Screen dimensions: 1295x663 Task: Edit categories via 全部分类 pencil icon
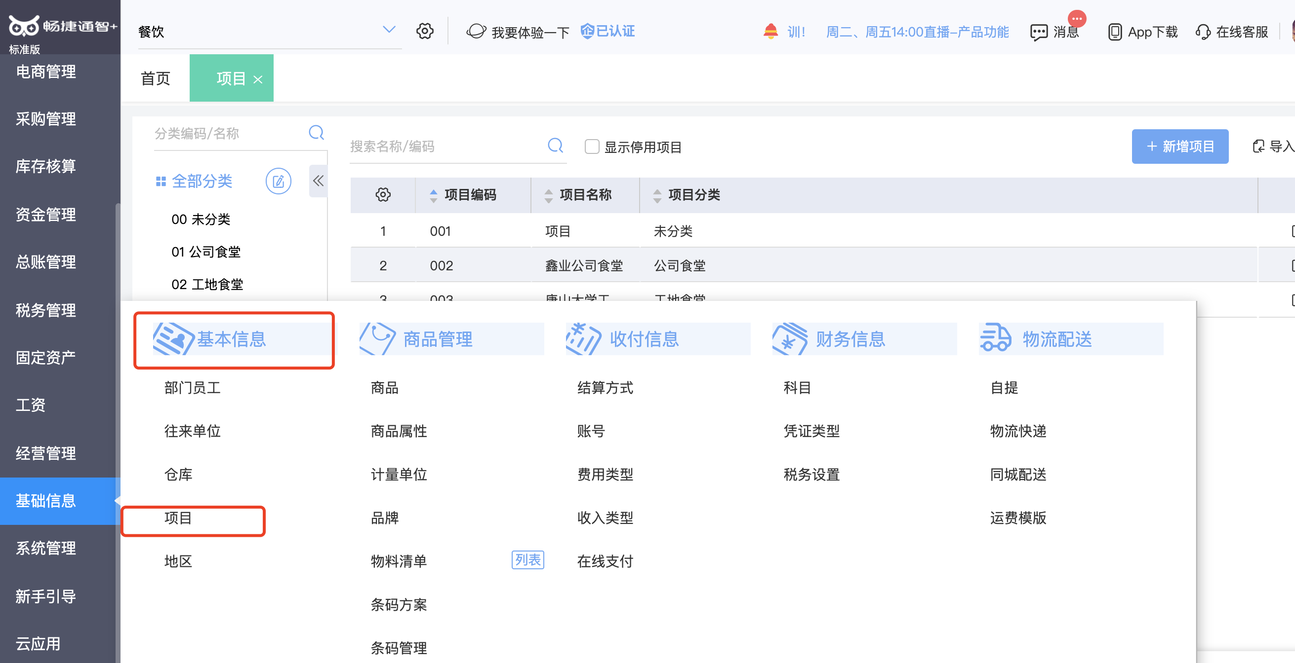pos(279,182)
